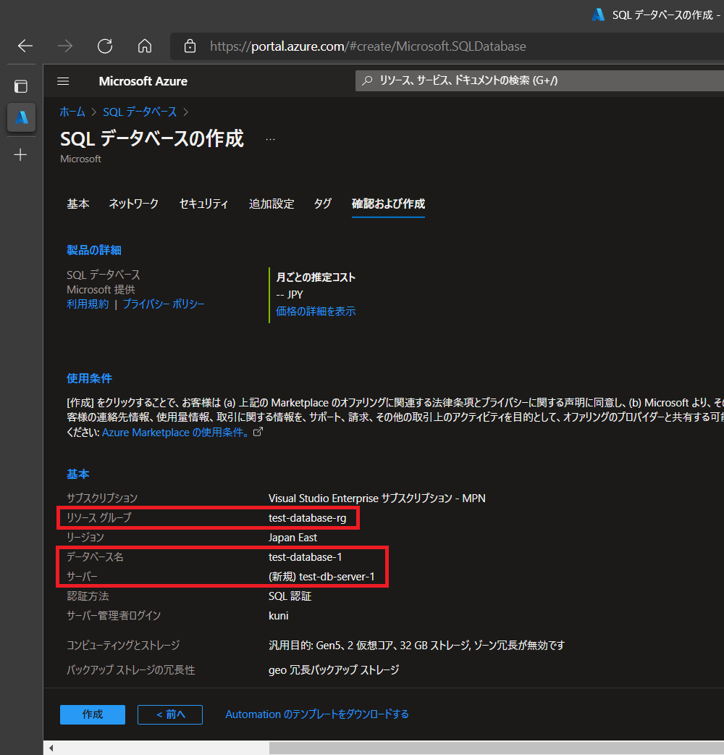Select the 確認および作成 tab
This screenshot has height=755, width=724.
388,204
